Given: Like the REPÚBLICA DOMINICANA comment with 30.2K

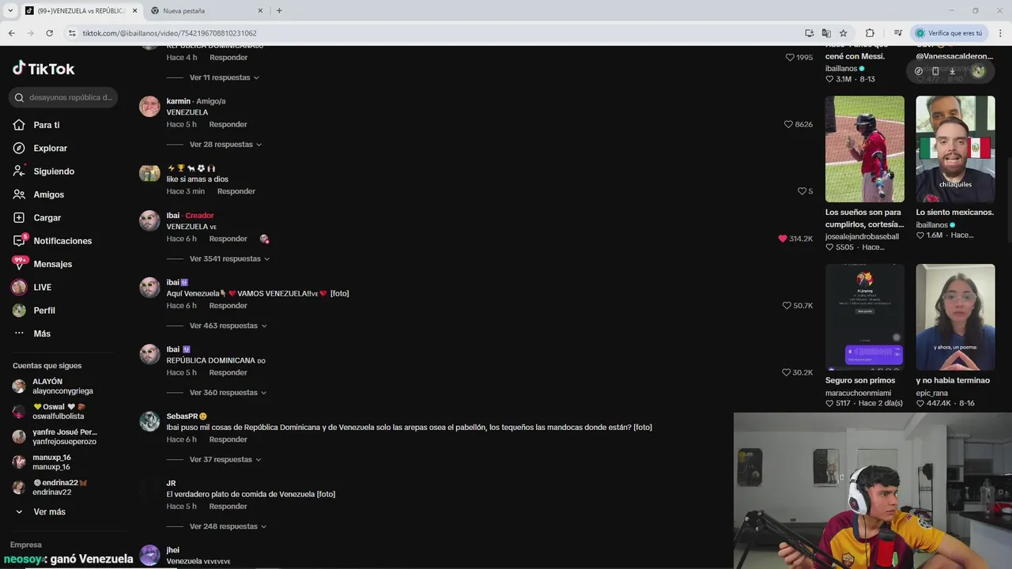Looking at the screenshot, I should pos(787,372).
